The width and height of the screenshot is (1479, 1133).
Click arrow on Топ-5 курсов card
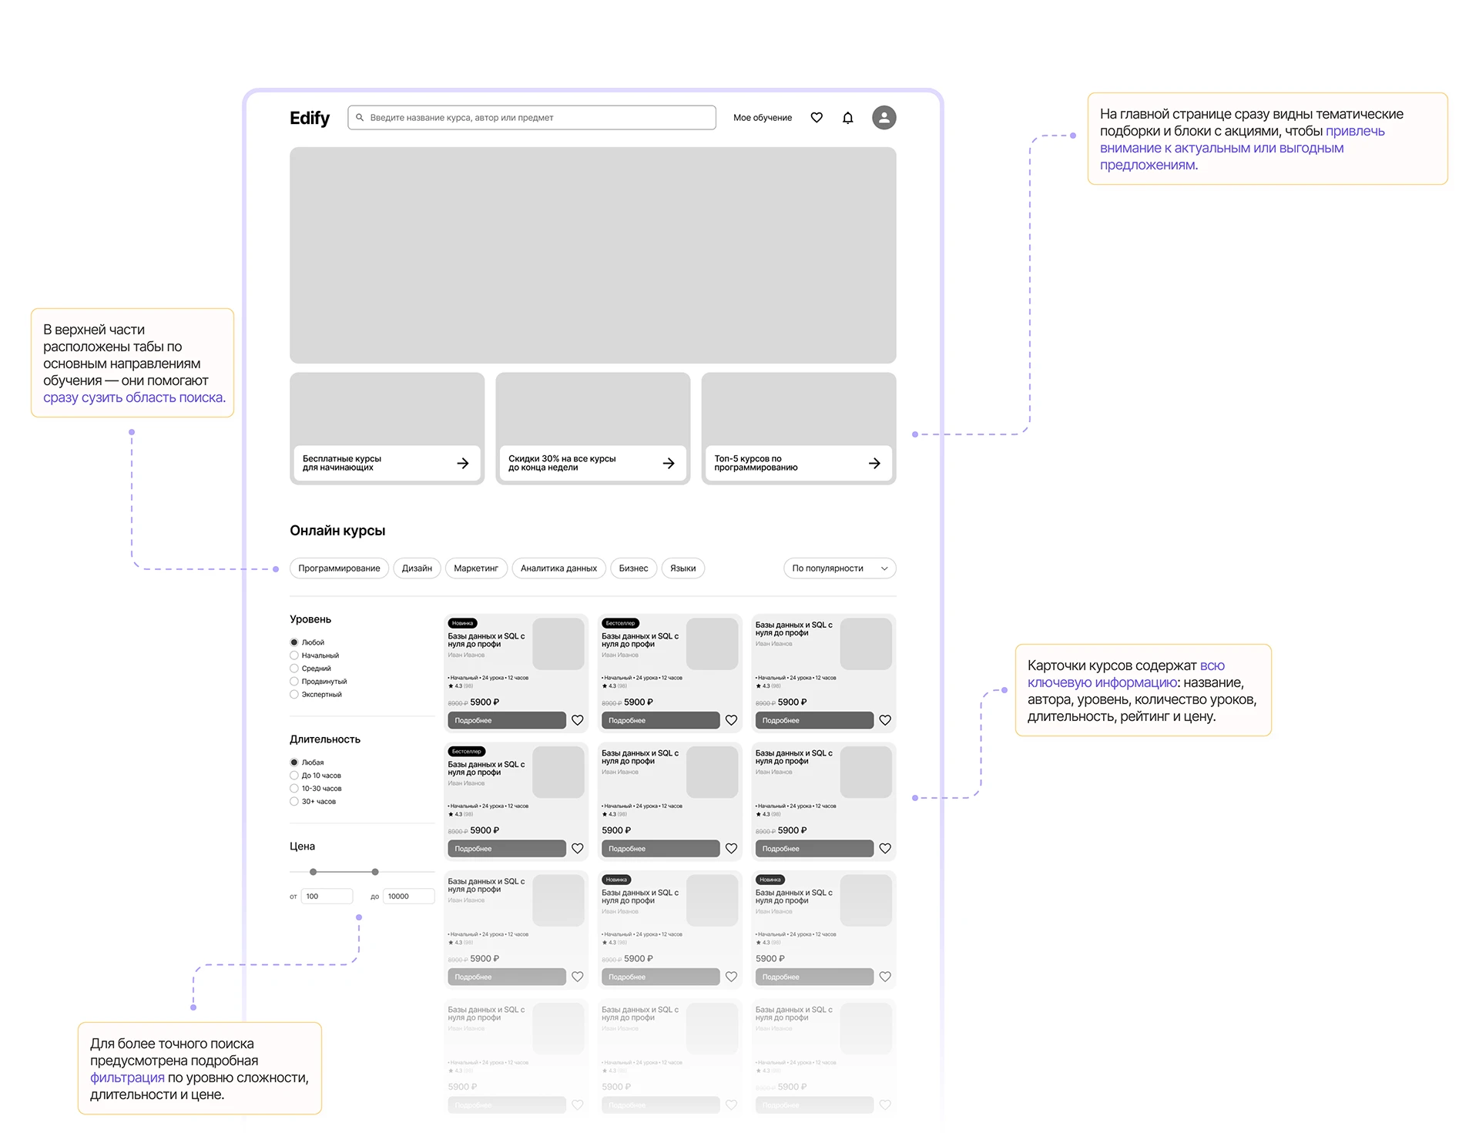tap(874, 463)
